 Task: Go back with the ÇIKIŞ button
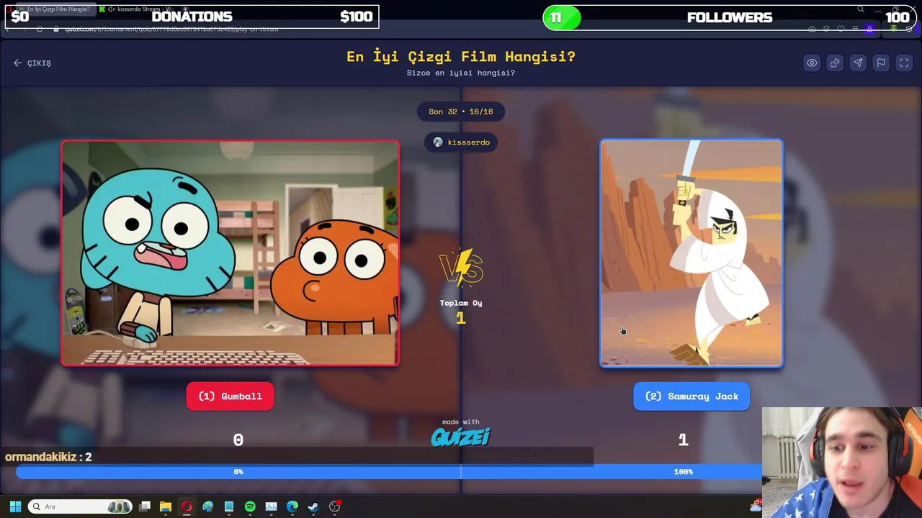[32, 63]
